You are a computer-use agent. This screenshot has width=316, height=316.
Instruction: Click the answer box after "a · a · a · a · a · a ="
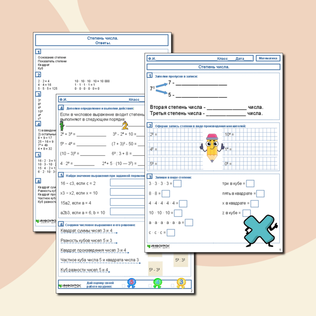click(189, 223)
